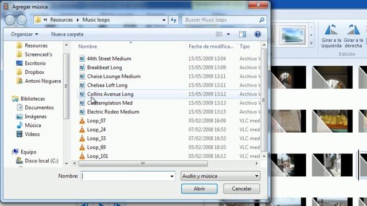
Task: Open the Nombre filename dropdown arrow
Action: (172, 176)
